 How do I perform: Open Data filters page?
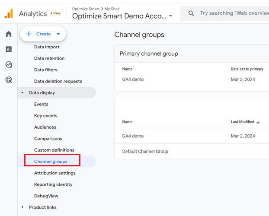pyautogui.click(x=46, y=70)
